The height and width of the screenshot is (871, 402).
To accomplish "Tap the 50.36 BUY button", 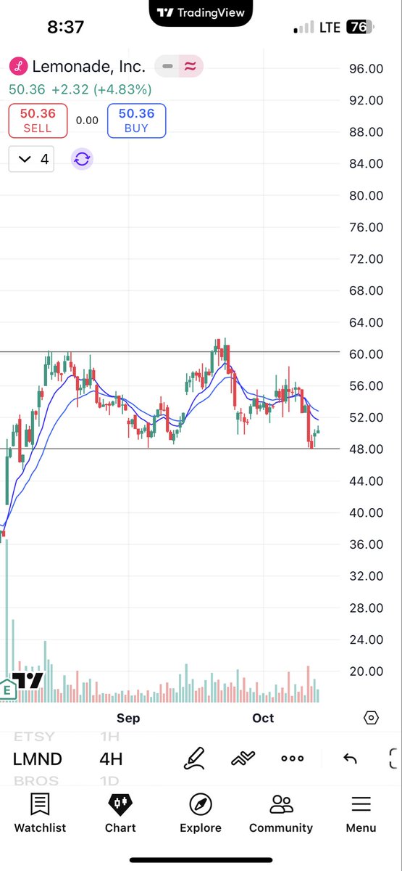I will (136, 120).
